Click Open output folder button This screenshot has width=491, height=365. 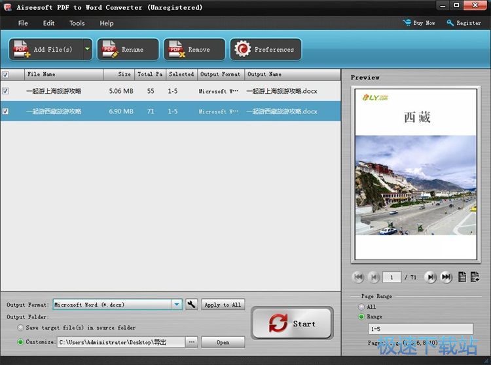point(223,342)
